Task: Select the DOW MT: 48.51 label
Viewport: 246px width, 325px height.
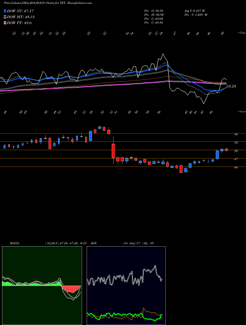Action: point(21,17)
